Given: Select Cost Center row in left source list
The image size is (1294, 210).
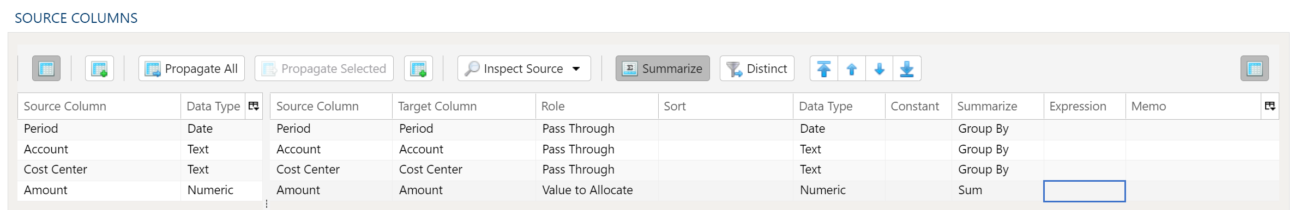Looking at the screenshot, I should tap(140, 170).
